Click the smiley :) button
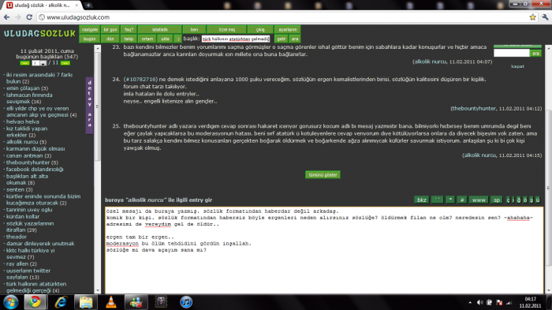 click(x=177, y=39)
